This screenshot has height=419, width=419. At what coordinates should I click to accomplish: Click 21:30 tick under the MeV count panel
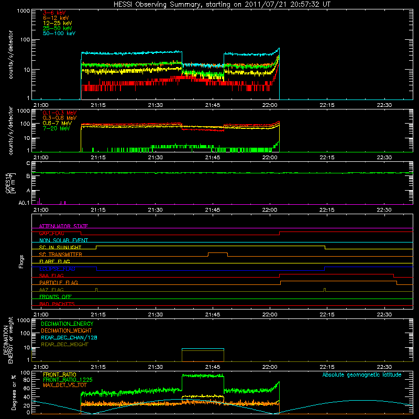[155, 158]
